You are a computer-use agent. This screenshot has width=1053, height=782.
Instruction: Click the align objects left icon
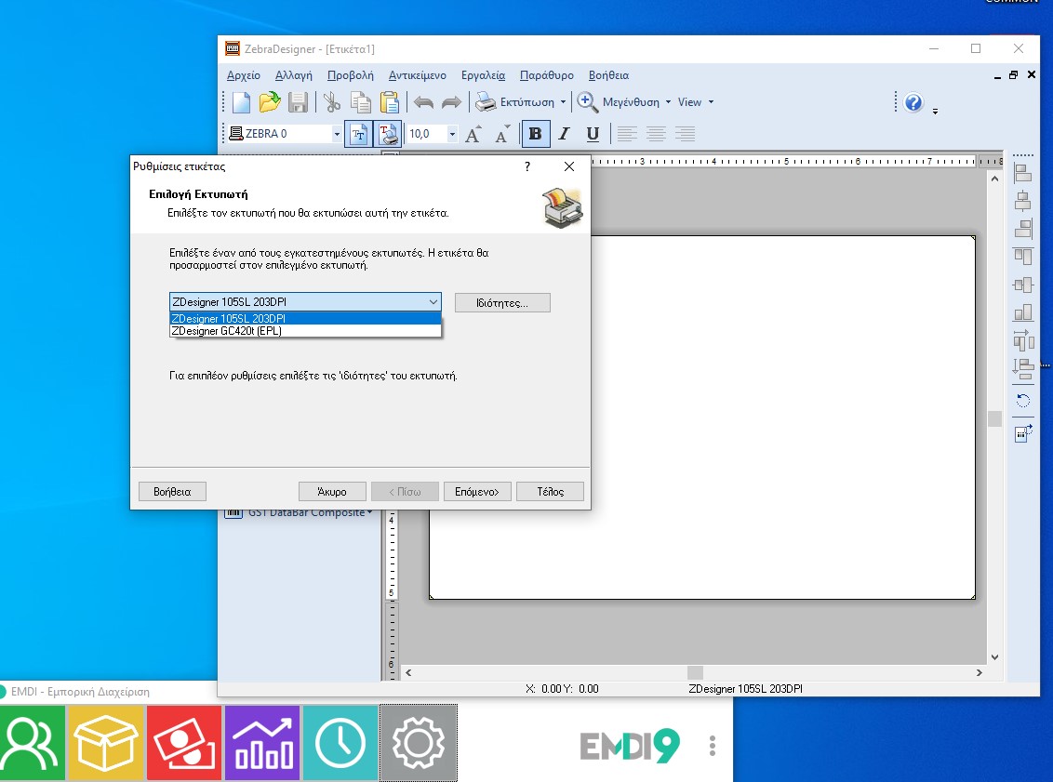(x=1023, y=173)
